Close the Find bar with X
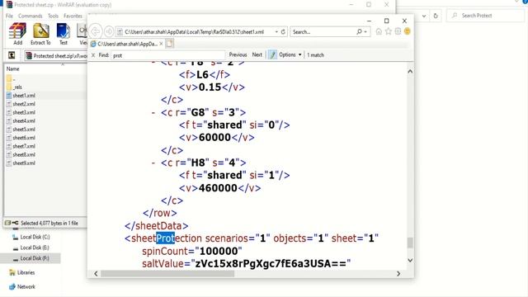This screenshot has height=297, width=528. [x=93, y=55]
